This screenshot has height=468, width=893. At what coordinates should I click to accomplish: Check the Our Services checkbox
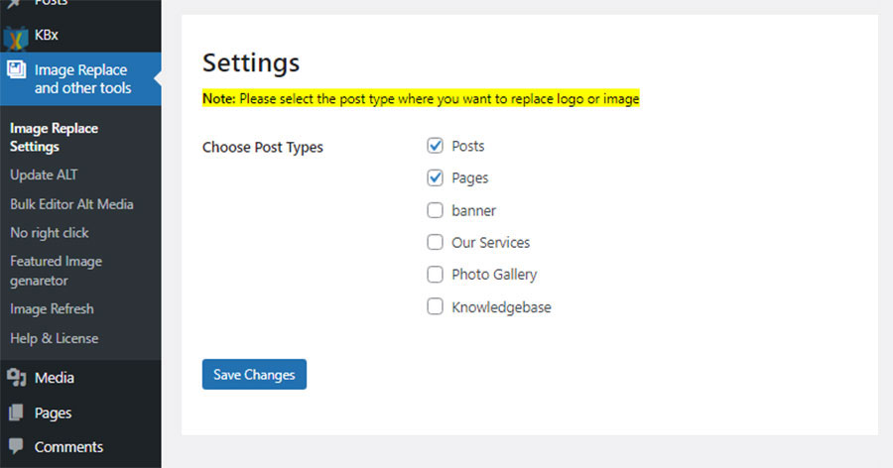click(436, 242)
